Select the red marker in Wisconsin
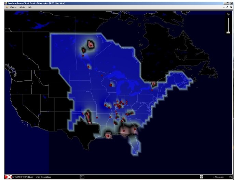This screenshot has width=246, height=184. click(111, 85)
